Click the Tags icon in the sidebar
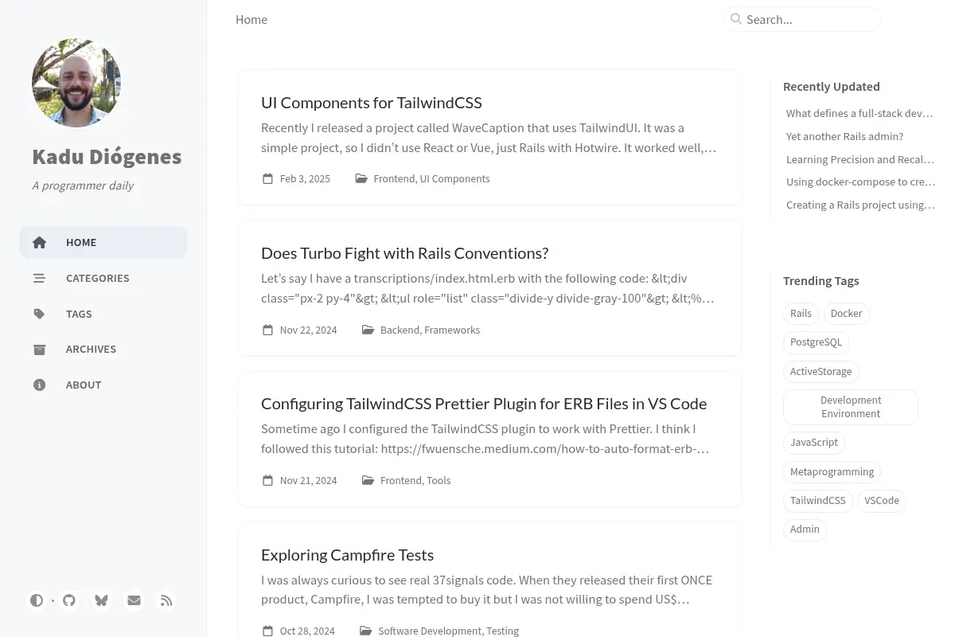955x637 pixels. pyautogui.click(x=39, y=314)
